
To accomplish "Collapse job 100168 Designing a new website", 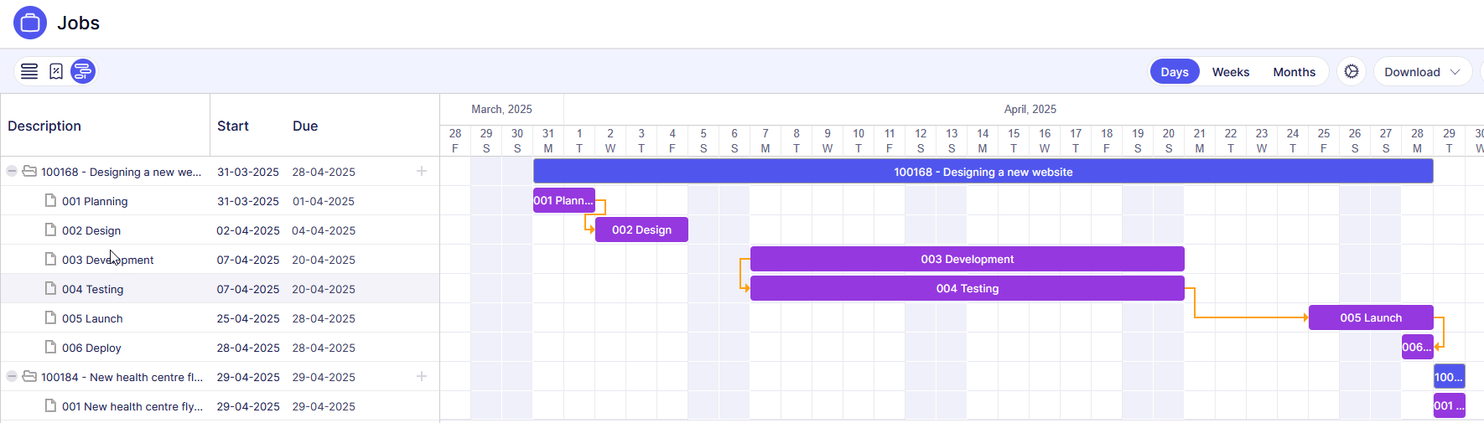I will click(12, 171).
